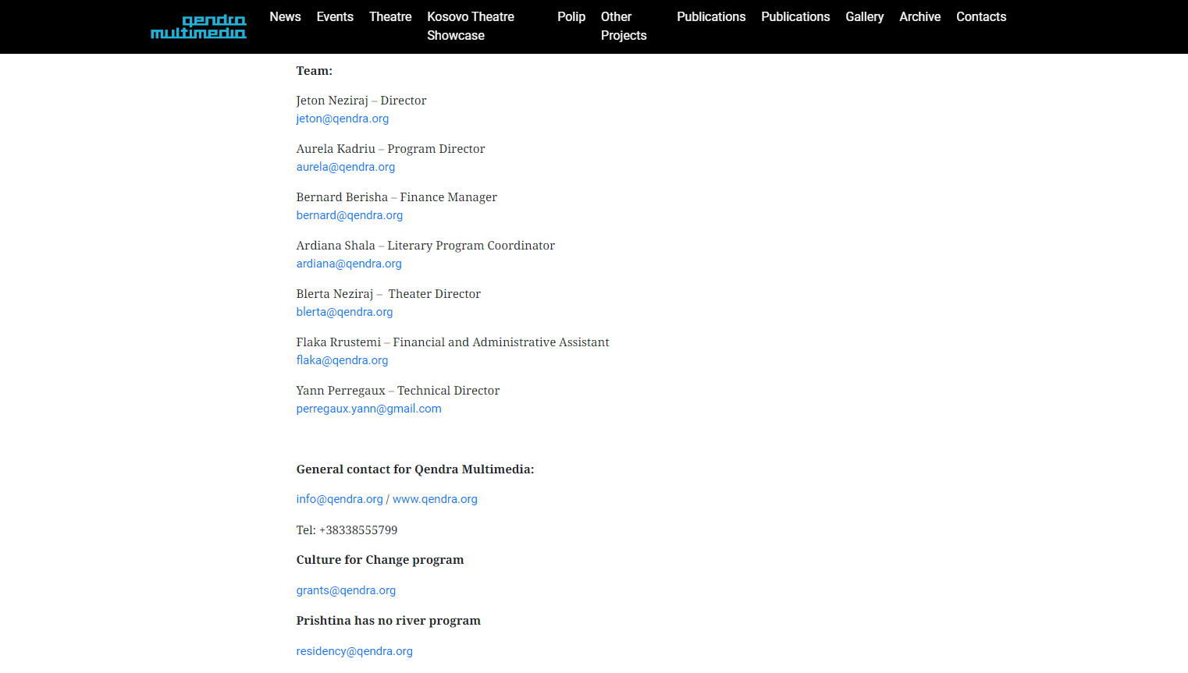Click the info@qendra.org general contact link
This screenshot has height=673, width=1188.
pos(339,499)
